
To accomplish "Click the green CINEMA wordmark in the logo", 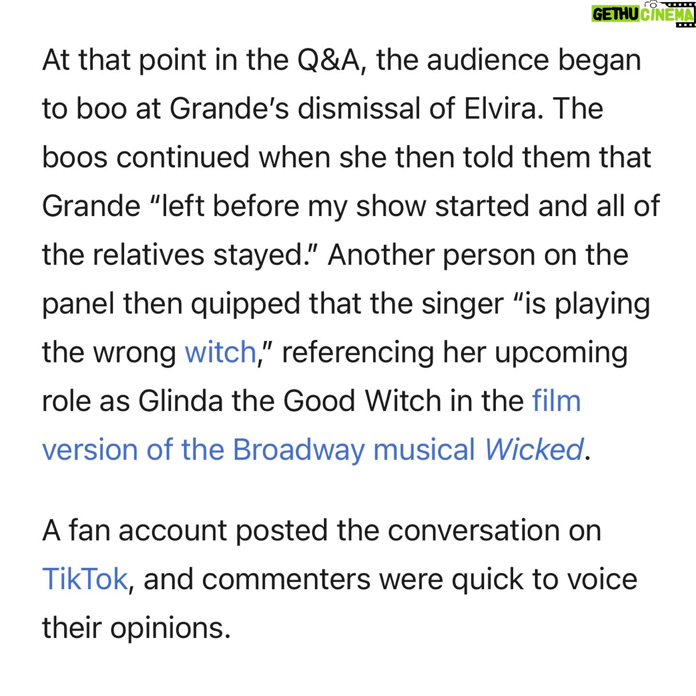I will (x=667, y=14).
